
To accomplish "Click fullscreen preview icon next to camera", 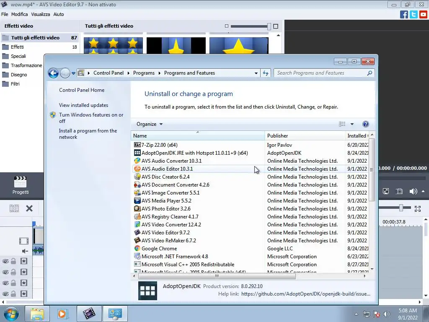I will pos(386,191).
